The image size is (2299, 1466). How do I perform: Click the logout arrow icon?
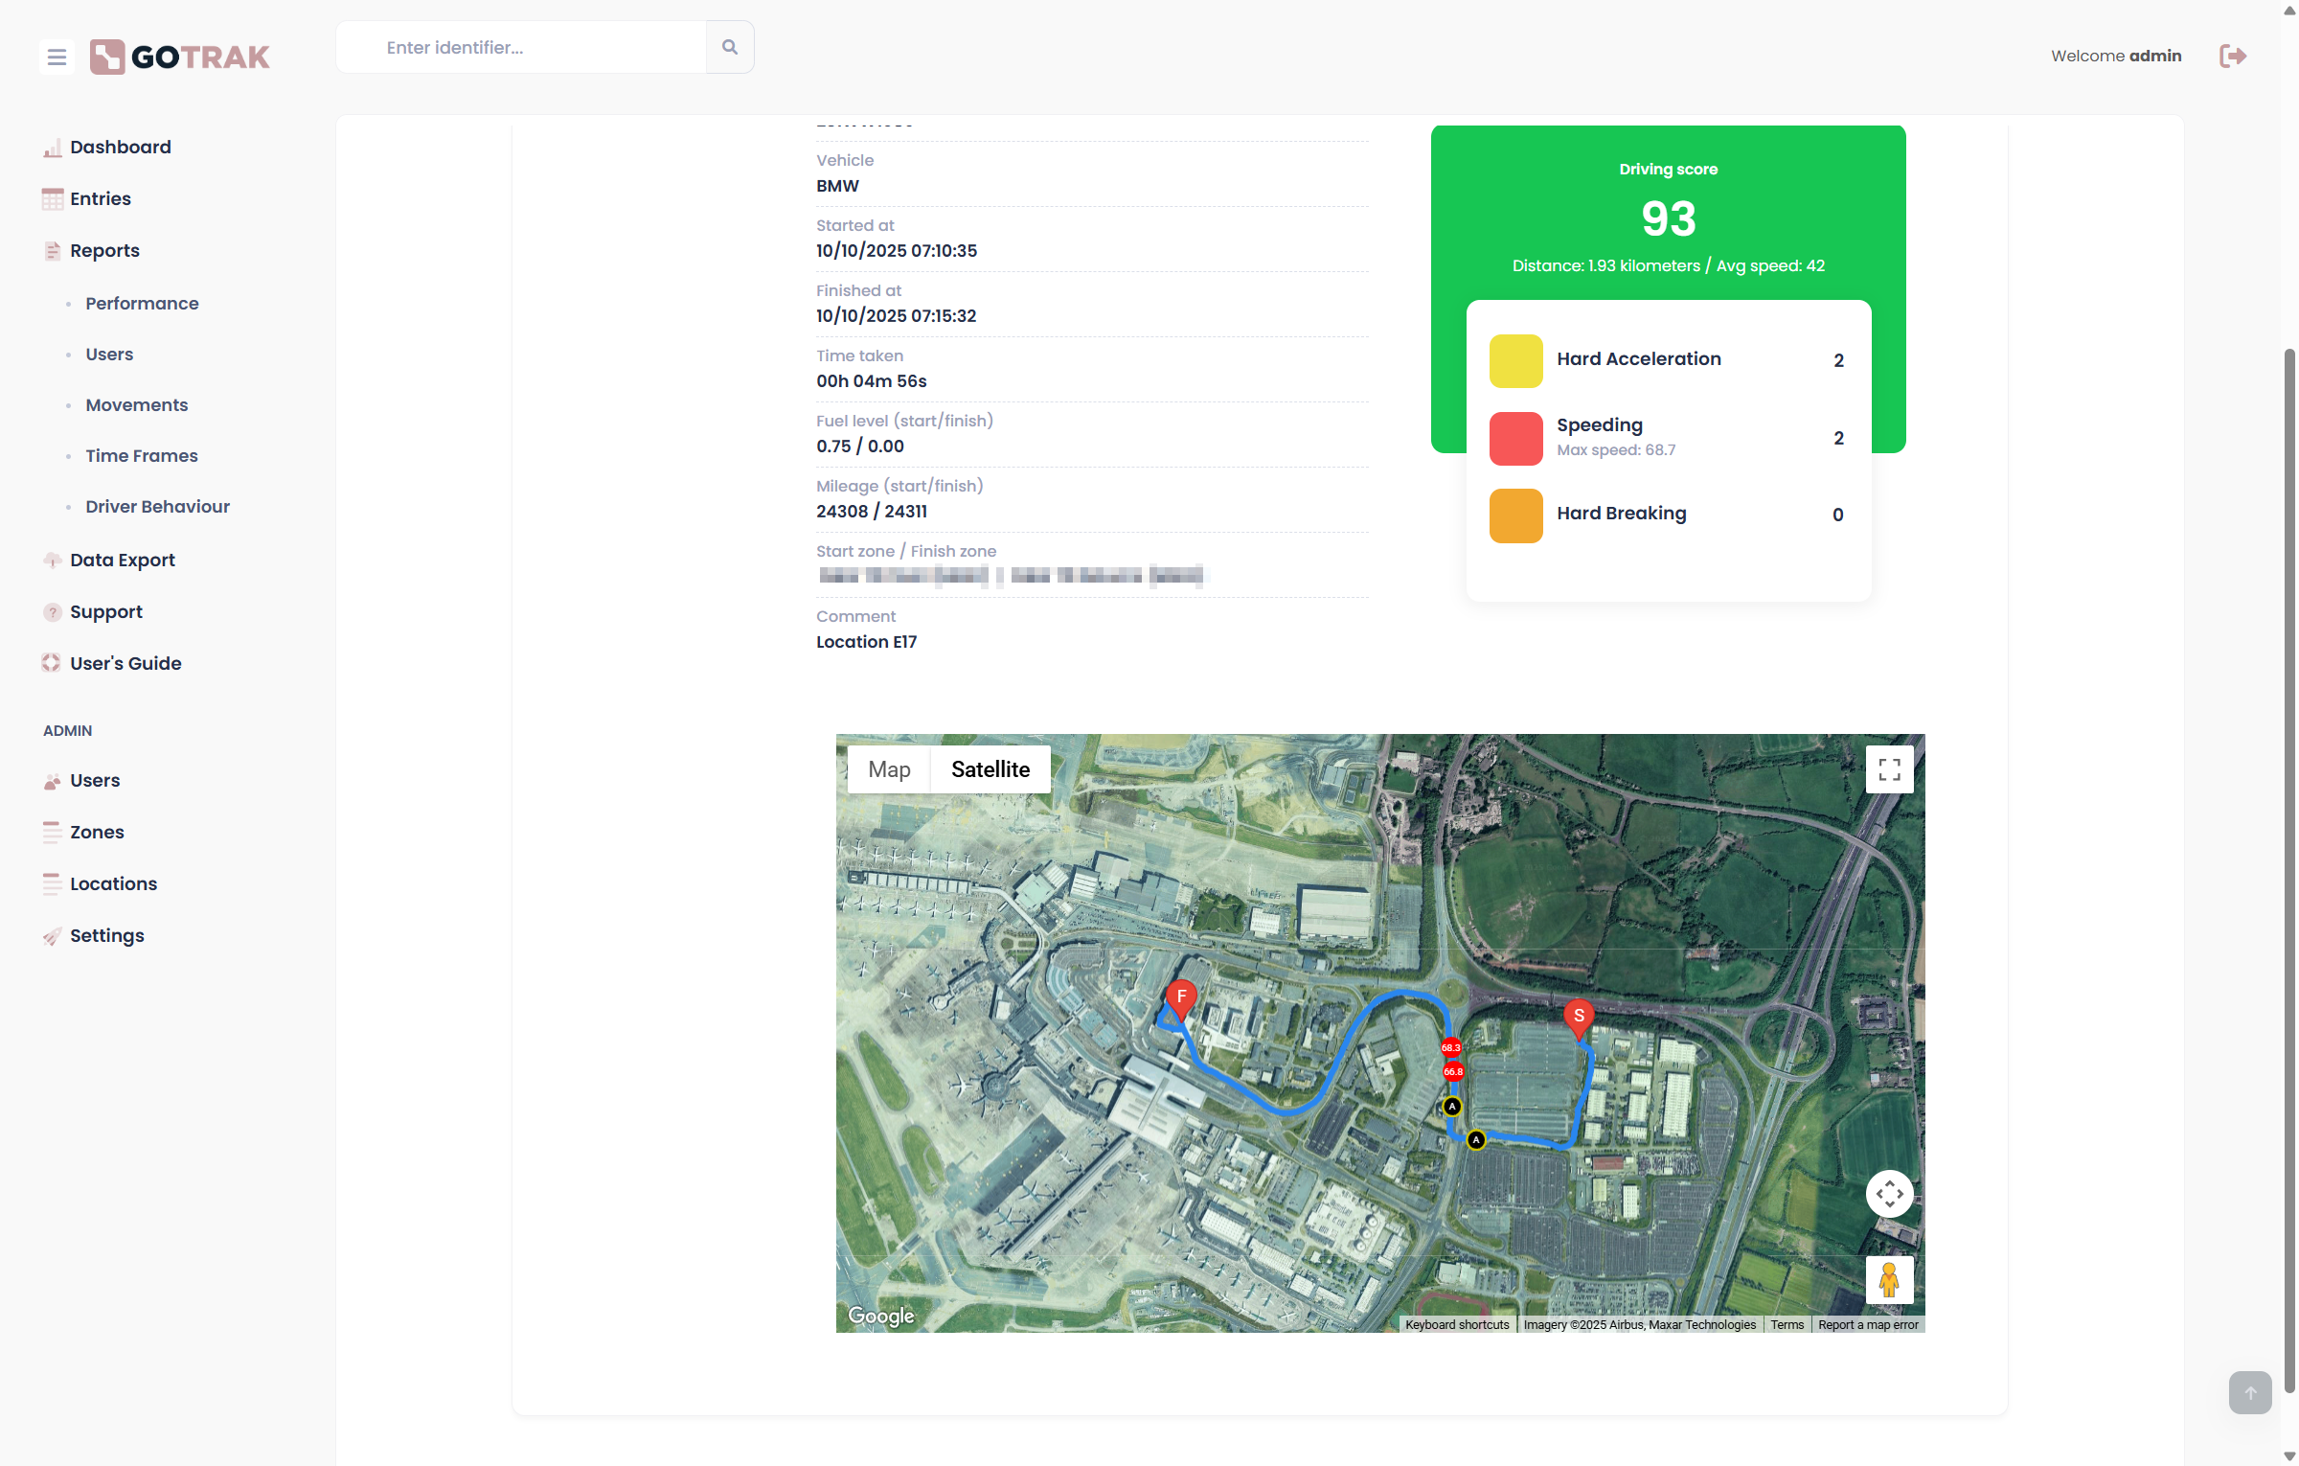2233,56
